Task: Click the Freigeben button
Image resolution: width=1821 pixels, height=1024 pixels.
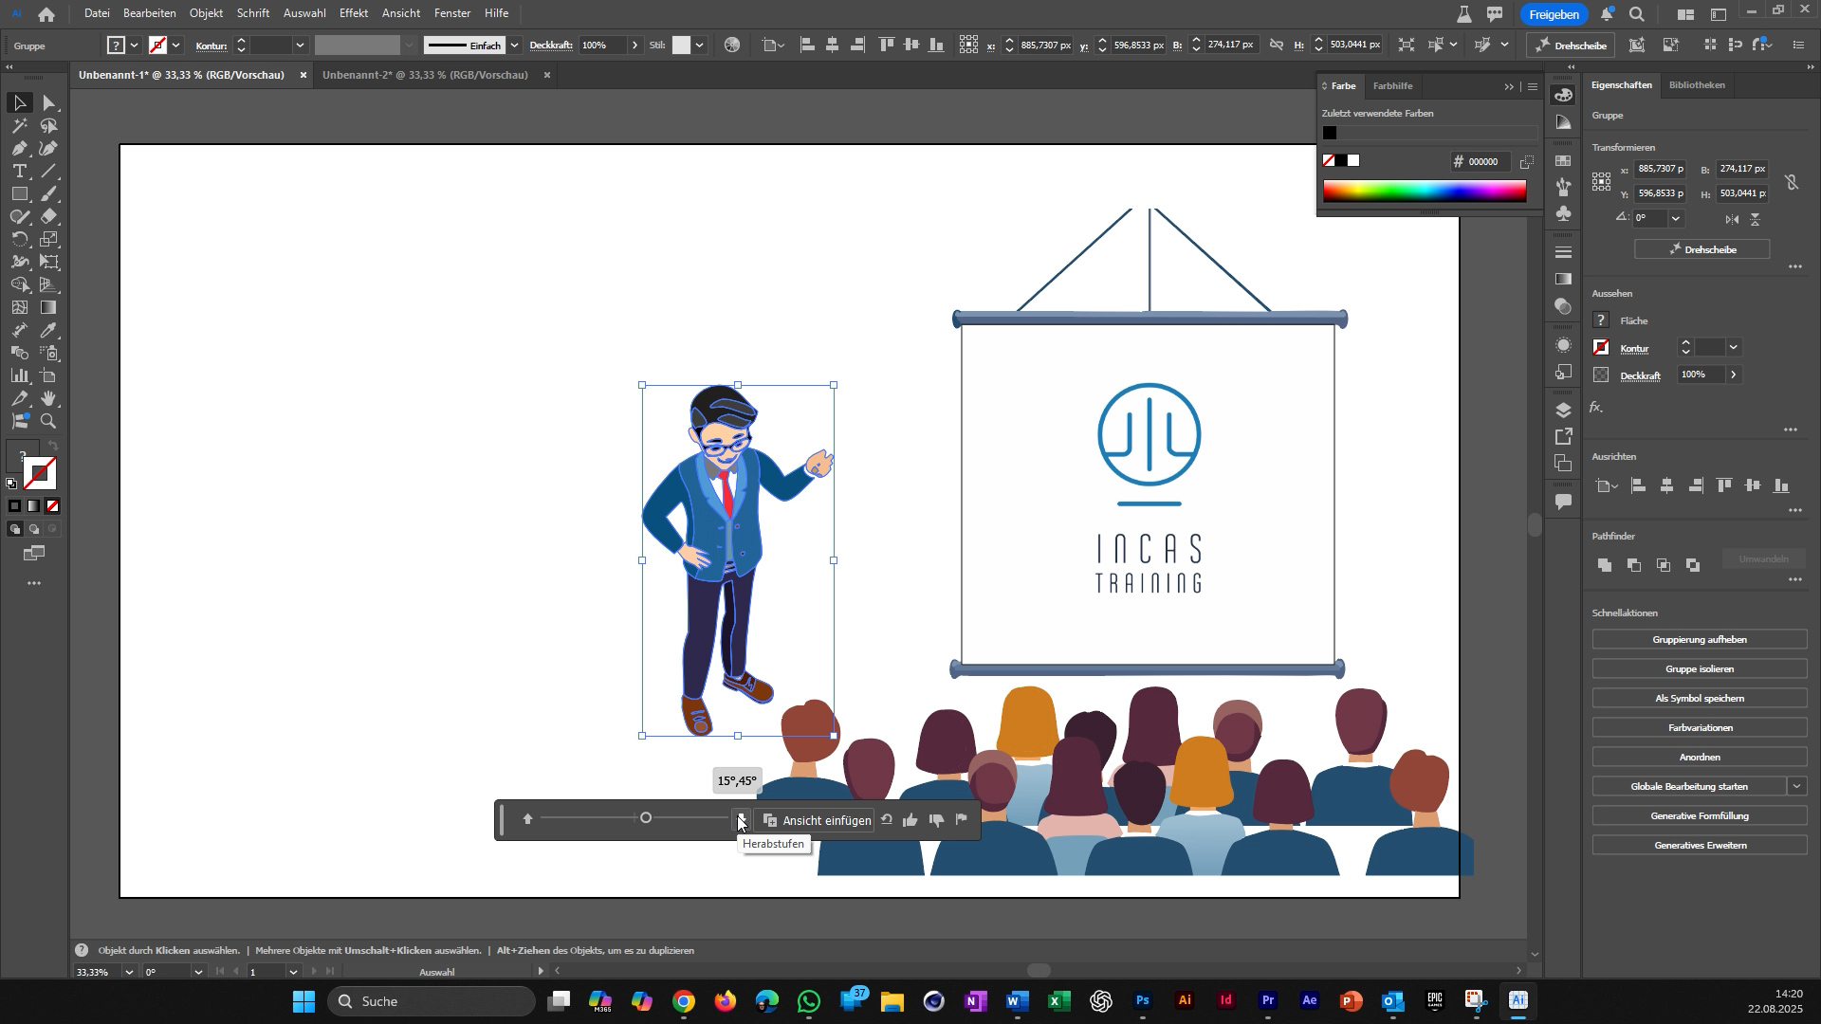Action: click(1554, 14)
